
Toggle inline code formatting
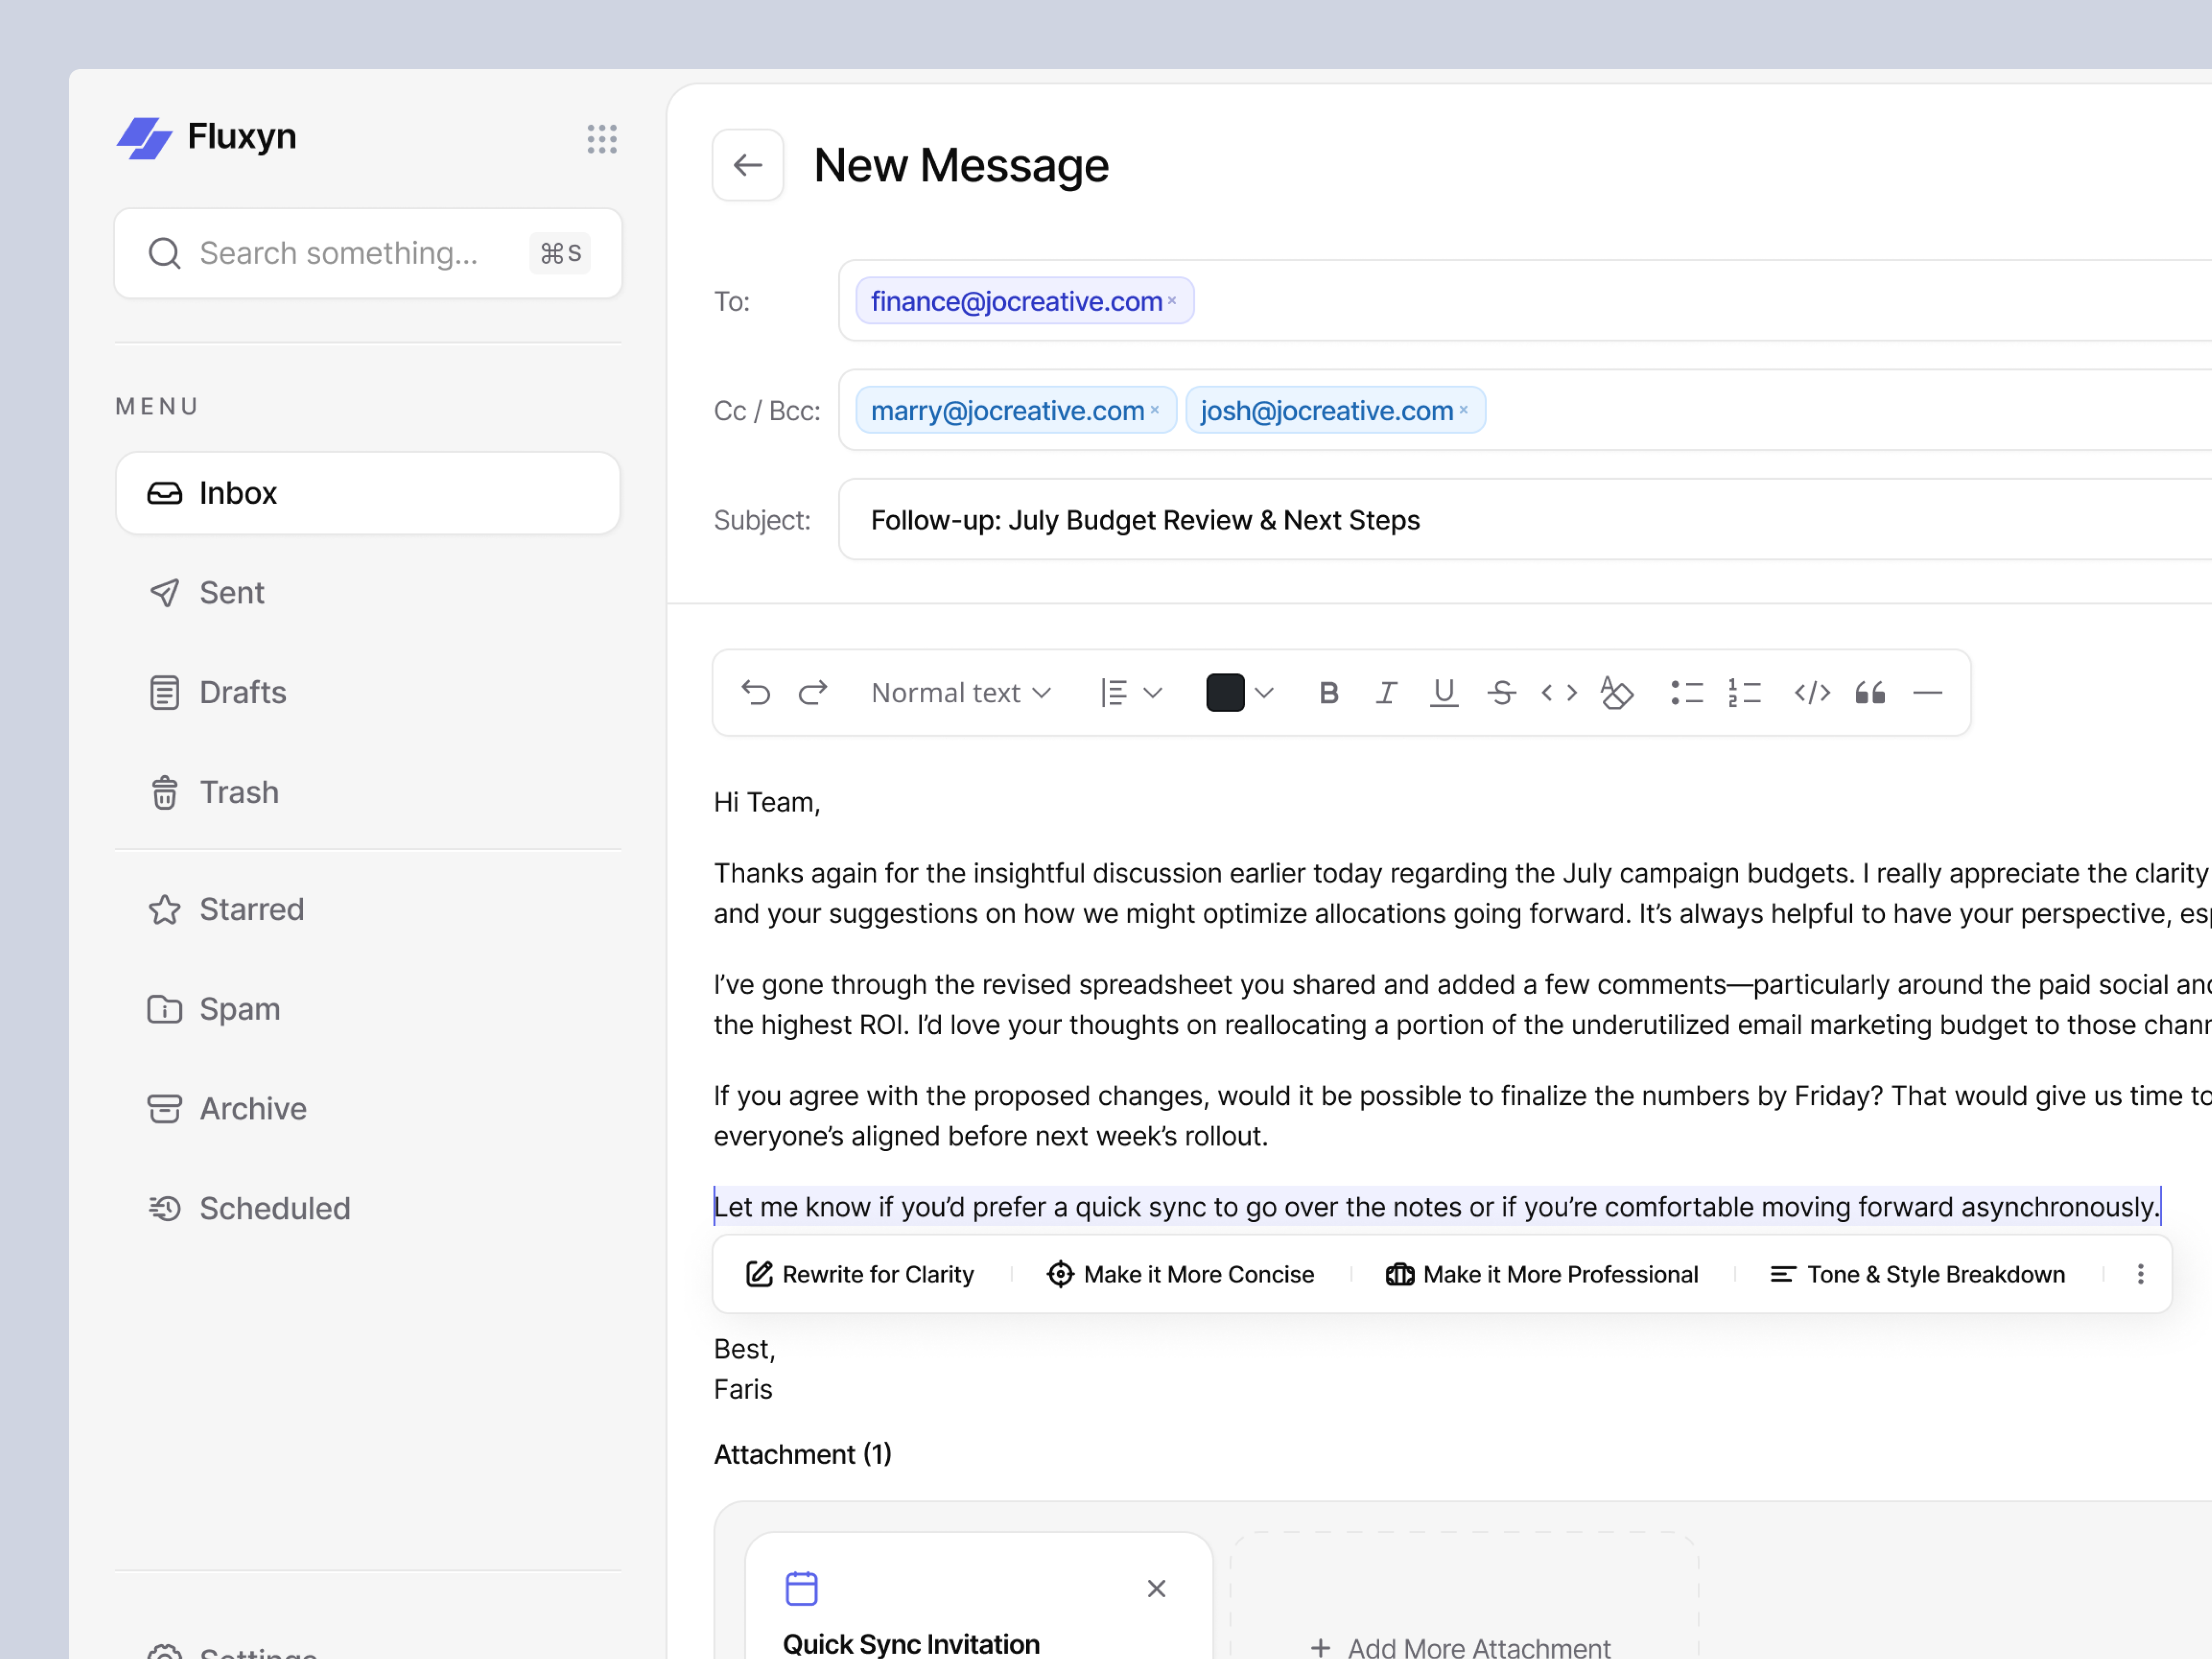click(1559, 693)
